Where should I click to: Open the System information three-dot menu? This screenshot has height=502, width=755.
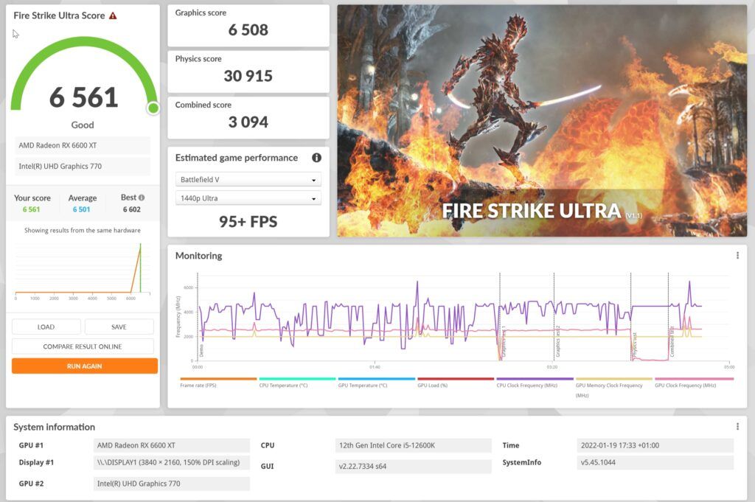[x=737, y=426]
